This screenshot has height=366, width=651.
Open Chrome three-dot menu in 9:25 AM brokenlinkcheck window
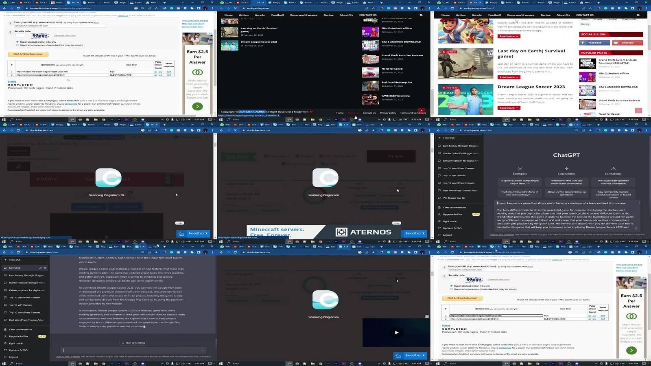[x=212, y=8]
